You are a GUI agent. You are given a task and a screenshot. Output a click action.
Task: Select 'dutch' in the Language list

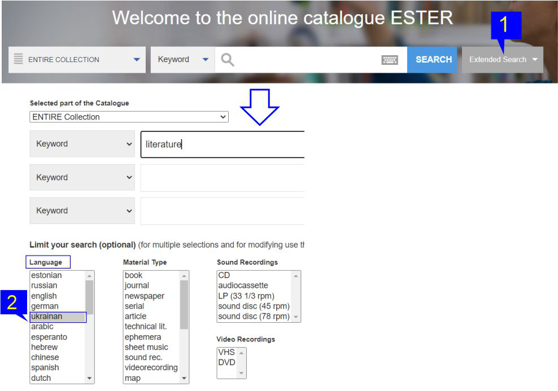coord(41,378)
